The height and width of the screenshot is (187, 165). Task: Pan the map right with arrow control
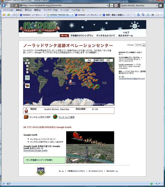point(29,63)
